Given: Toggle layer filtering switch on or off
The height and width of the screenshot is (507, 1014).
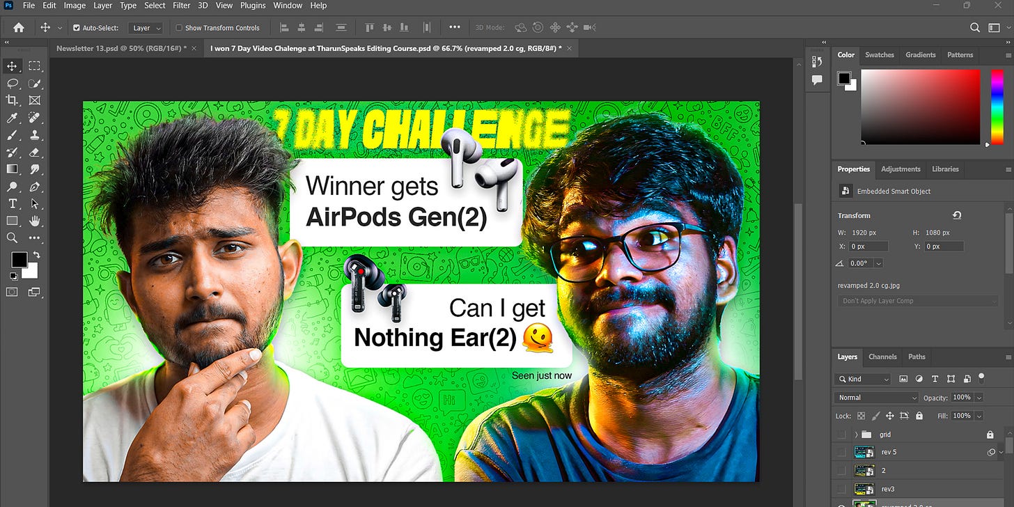Looking at the screenshot, I should click(x=981, y=378).
